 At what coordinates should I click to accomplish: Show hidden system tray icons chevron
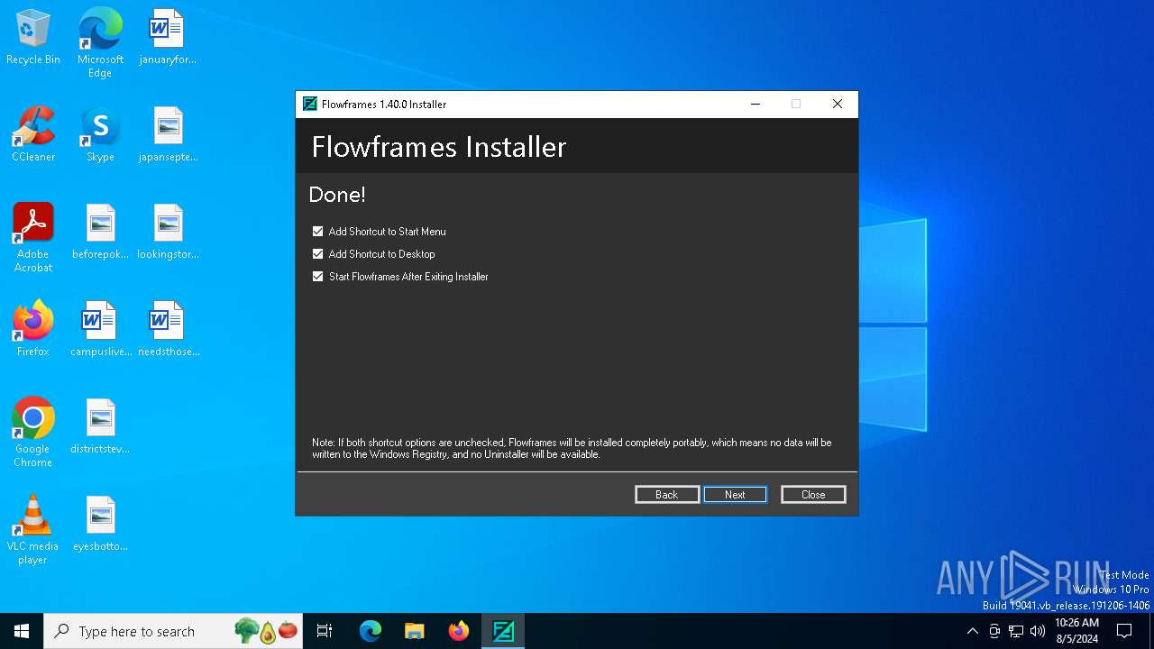coord(972,631)
